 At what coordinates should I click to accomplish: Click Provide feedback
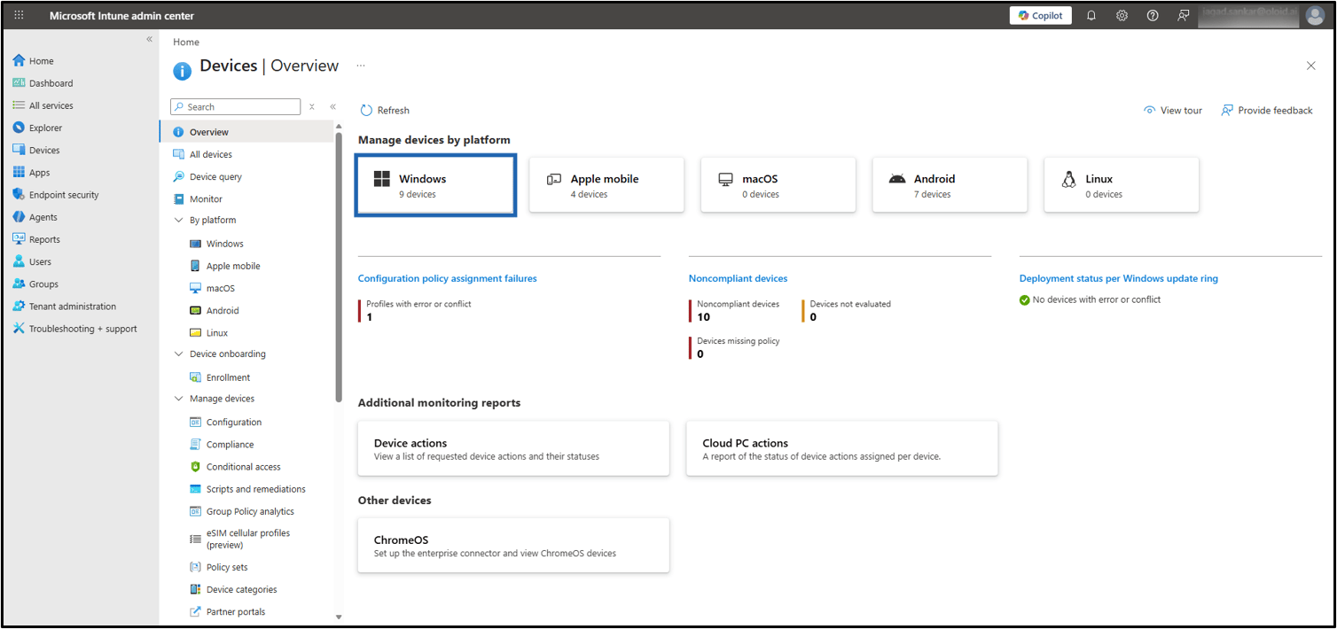[1267, 111]
